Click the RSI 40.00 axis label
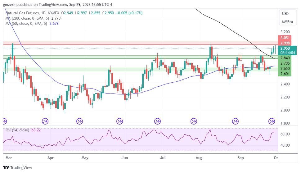The height and width of the screenshot is (173, 301). [285, 145]
